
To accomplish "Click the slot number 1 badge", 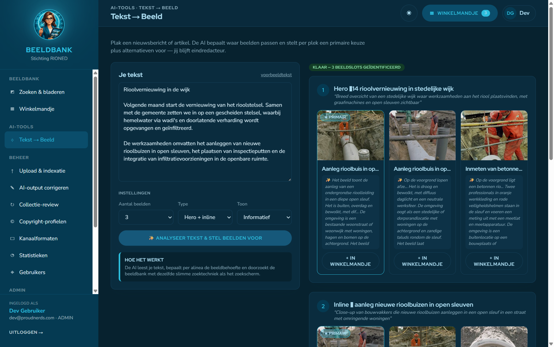I will (323, 90).
